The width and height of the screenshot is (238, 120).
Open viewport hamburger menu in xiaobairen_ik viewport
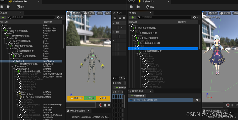click(69, 13)
